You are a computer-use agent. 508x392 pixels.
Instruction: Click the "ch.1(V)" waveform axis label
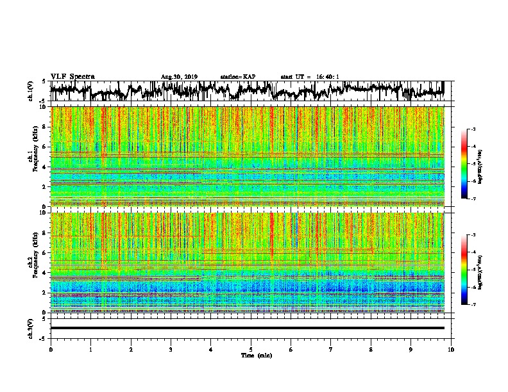(x=30, y=91)
